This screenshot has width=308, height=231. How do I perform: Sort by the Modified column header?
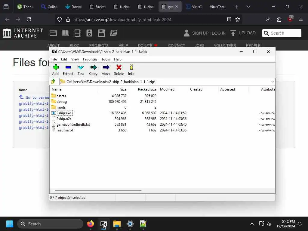173,89
